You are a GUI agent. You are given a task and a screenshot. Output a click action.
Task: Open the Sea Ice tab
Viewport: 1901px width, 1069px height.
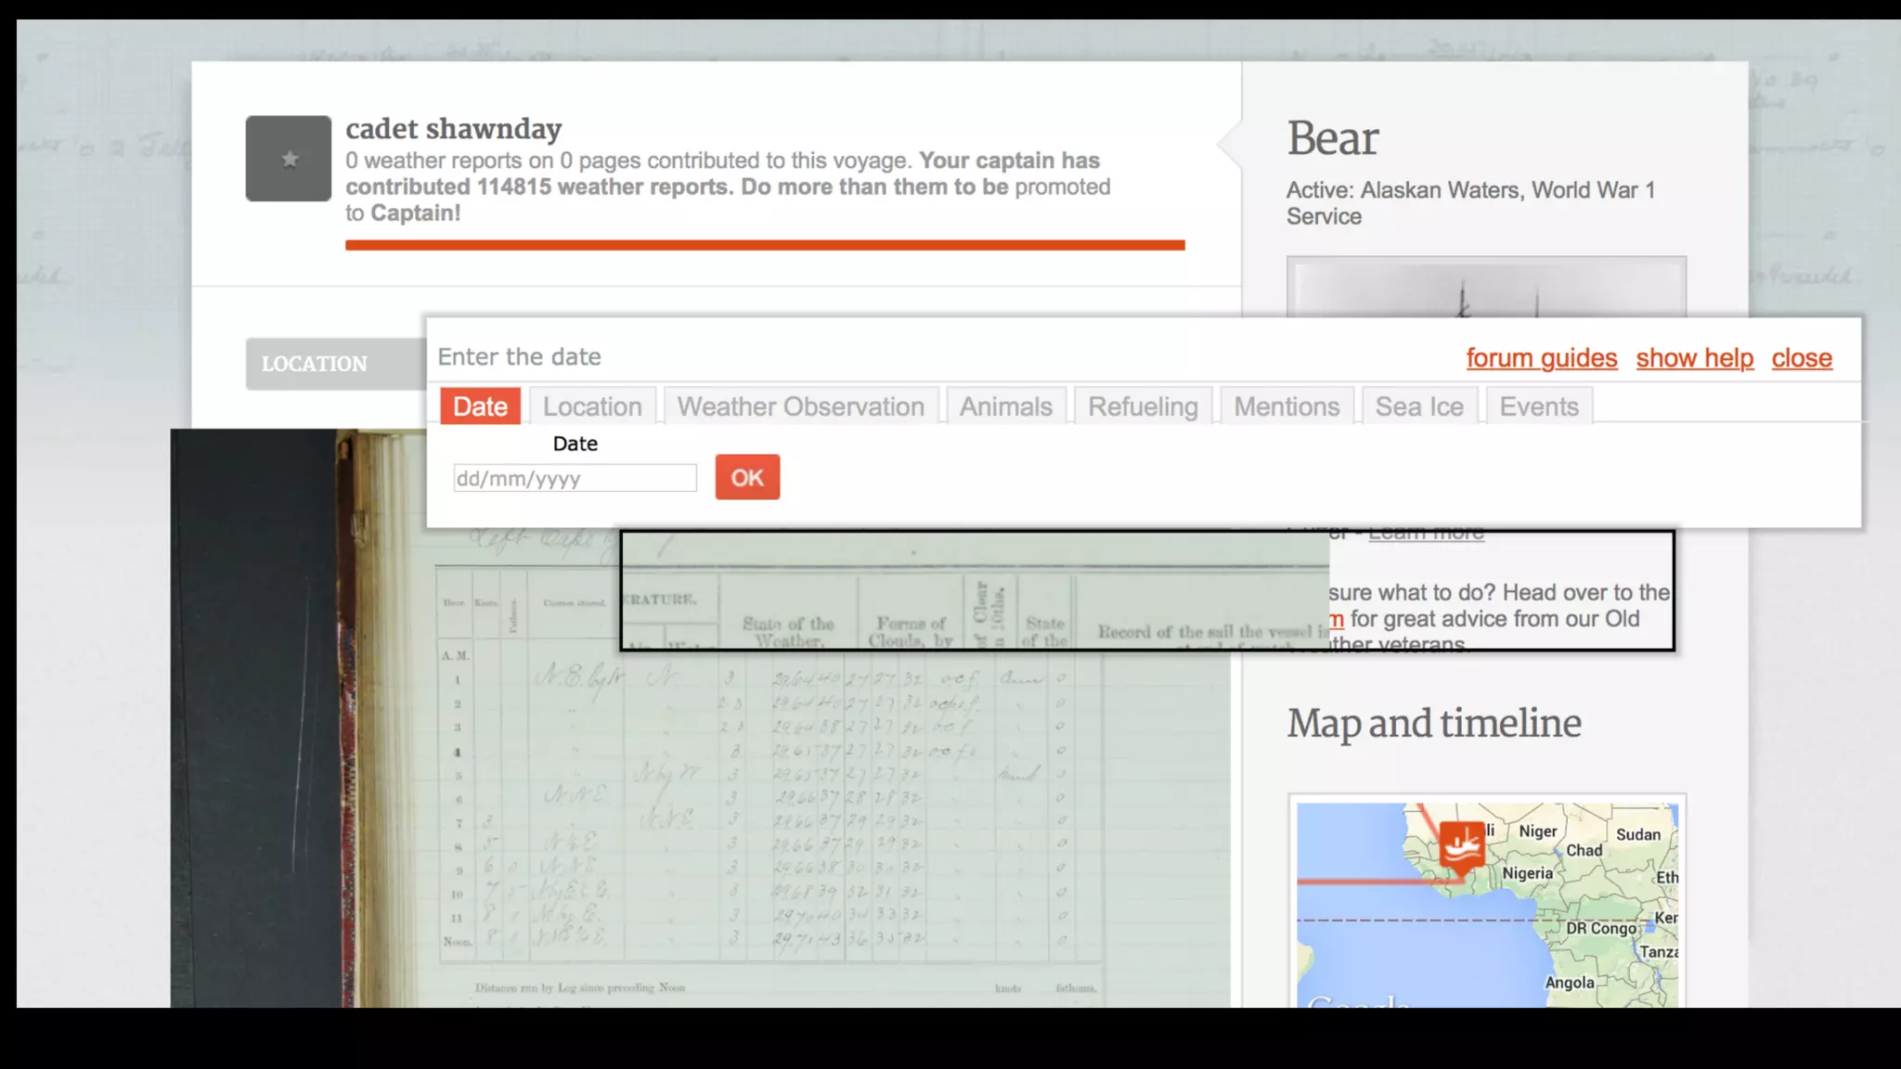tap(1418, 406)
